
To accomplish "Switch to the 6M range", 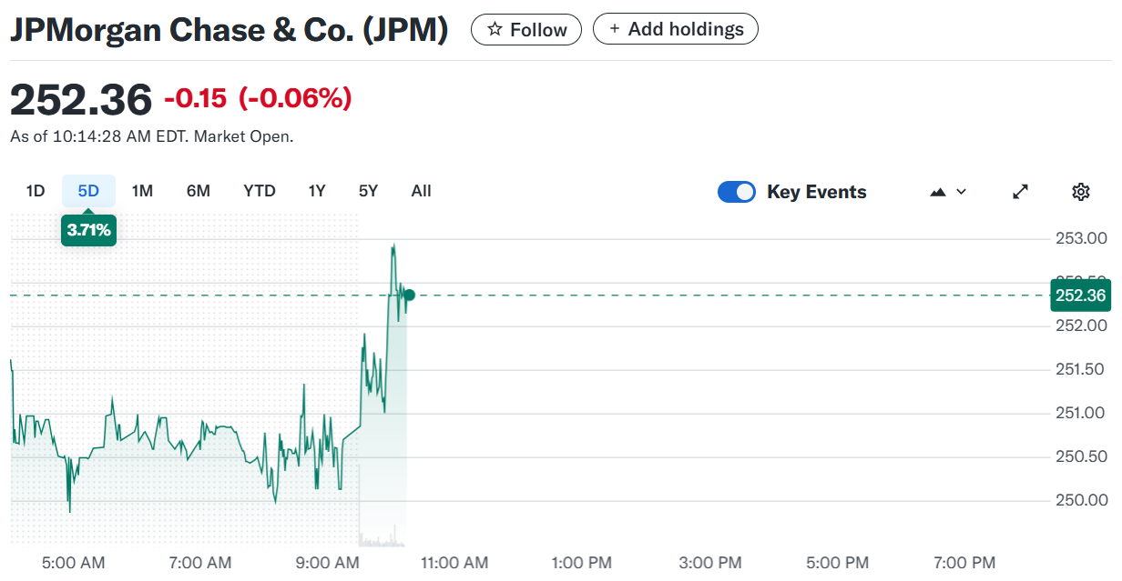I will pos(199,191).
